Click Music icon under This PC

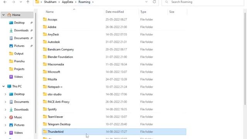[x=11, y=117]
